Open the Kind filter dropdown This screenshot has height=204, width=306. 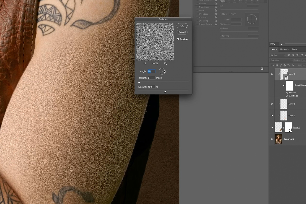pyautogui.click(x=278, y=55)
